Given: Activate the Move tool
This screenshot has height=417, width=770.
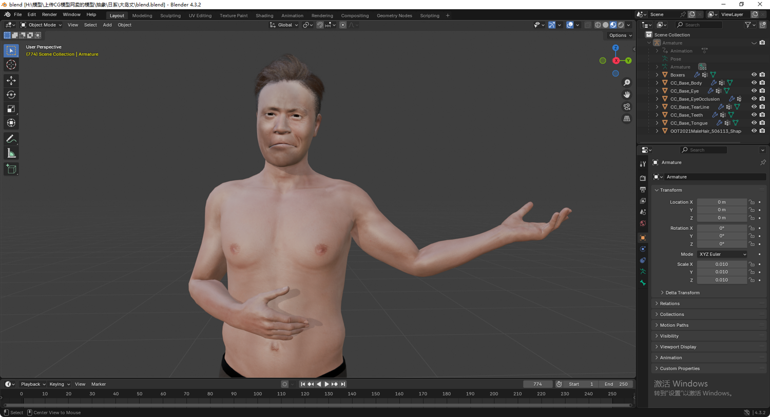Looking at the screenshot, I should [x=11, y=81].
